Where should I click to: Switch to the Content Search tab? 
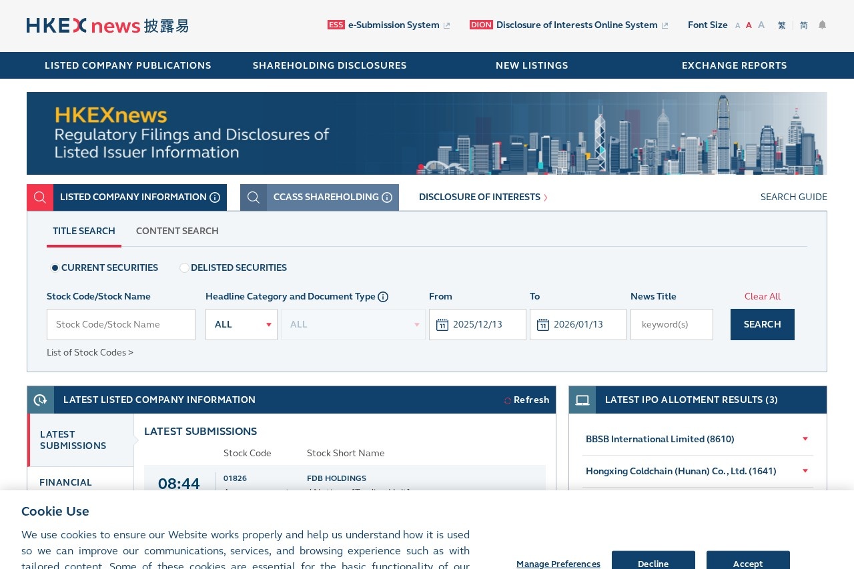177,231
